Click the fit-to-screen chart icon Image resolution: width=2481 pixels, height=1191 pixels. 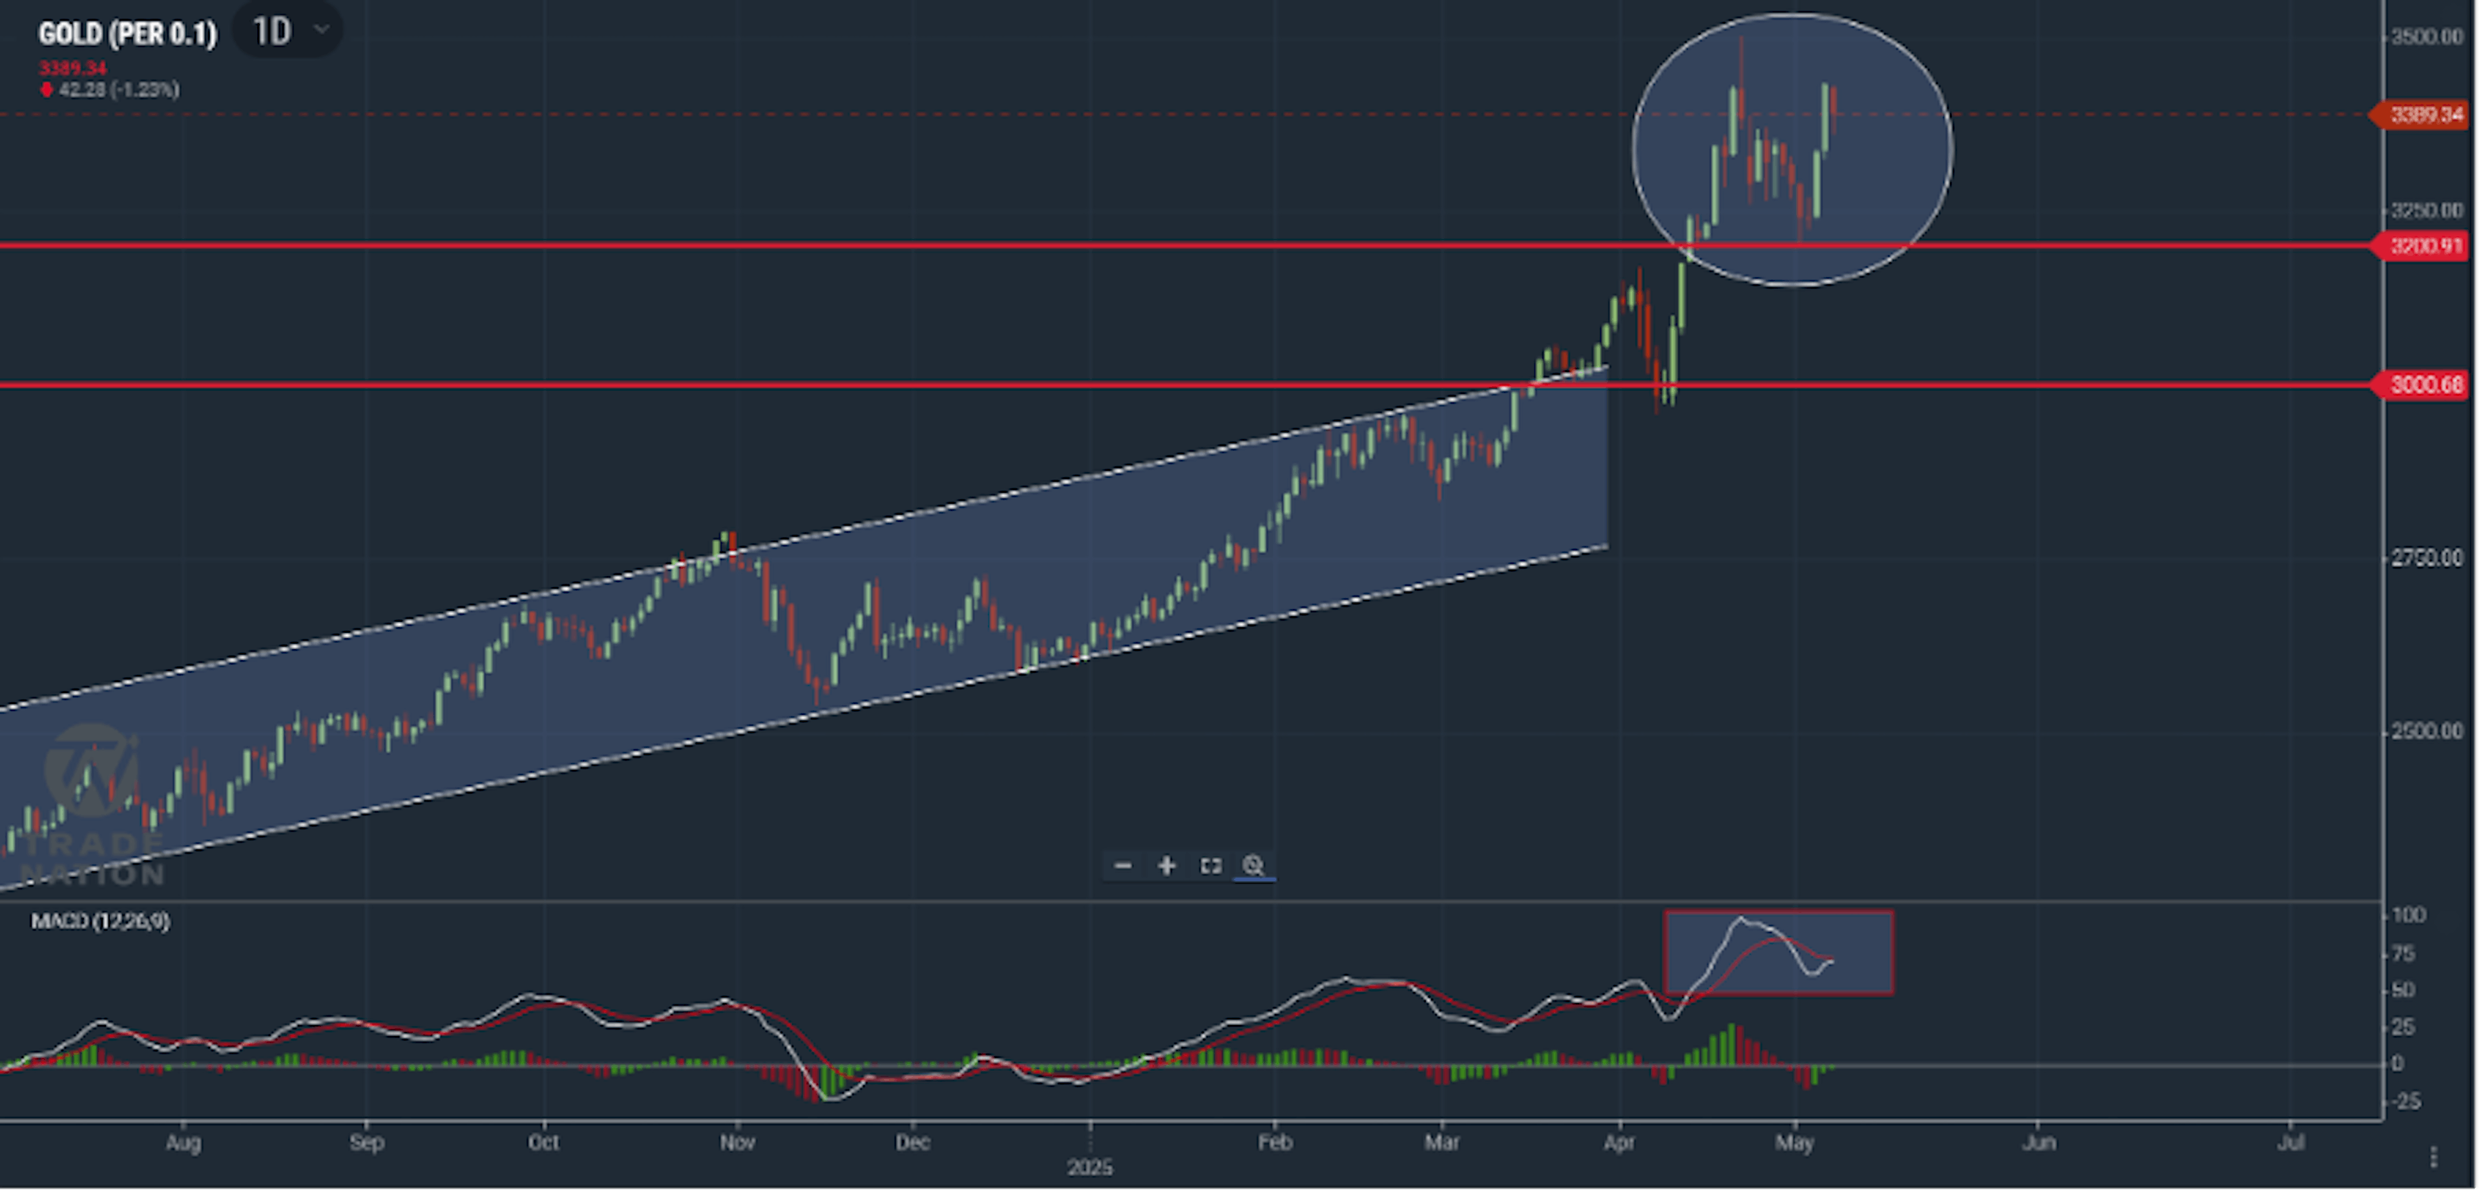[1211, 865]
